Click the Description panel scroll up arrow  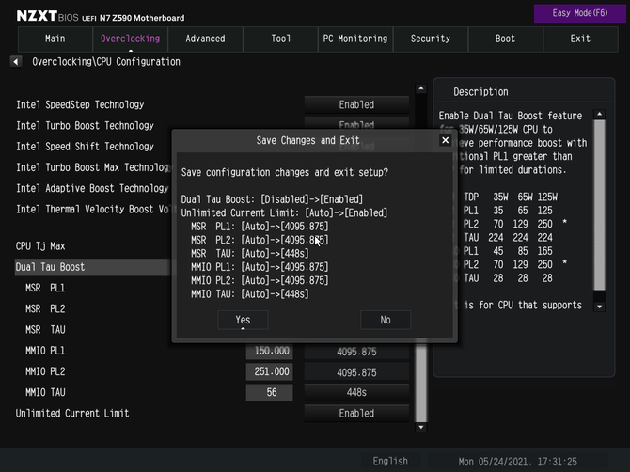[600, 115]
